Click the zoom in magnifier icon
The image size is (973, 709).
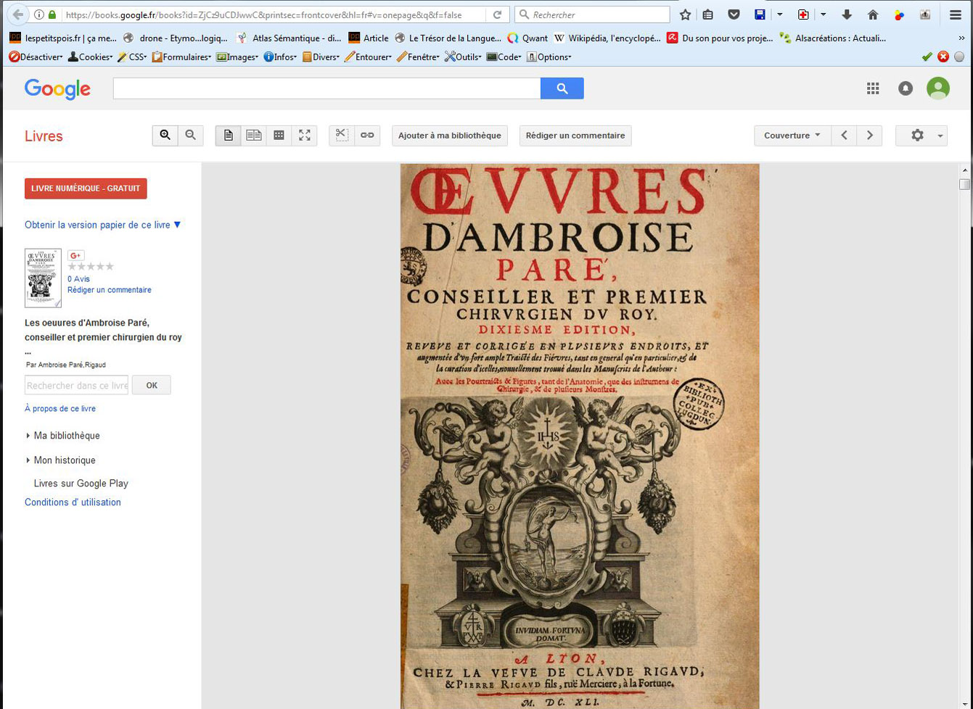(x=165, y=136)
